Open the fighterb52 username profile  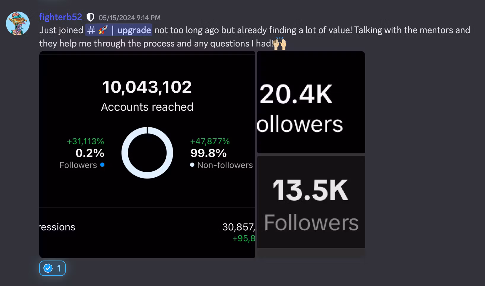click(60, 17)
